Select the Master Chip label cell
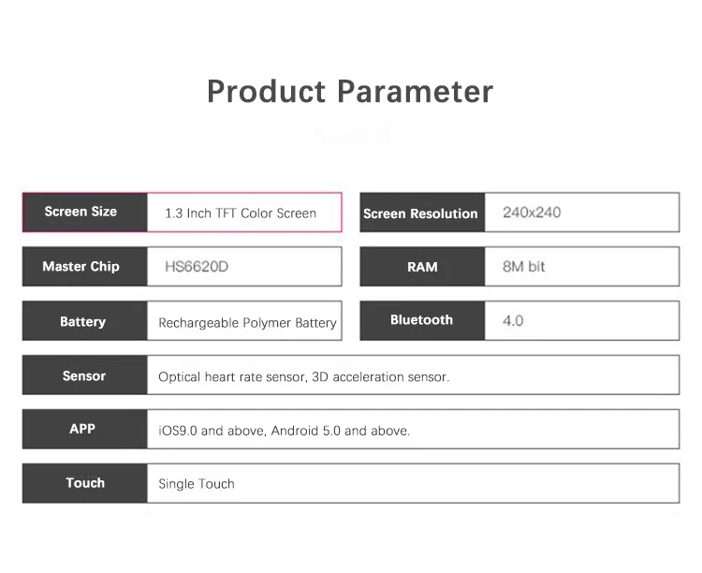 coord(84,267)
